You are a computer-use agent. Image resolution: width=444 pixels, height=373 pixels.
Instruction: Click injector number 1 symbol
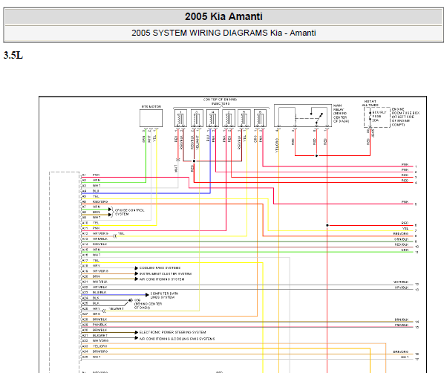pos(180,118)
